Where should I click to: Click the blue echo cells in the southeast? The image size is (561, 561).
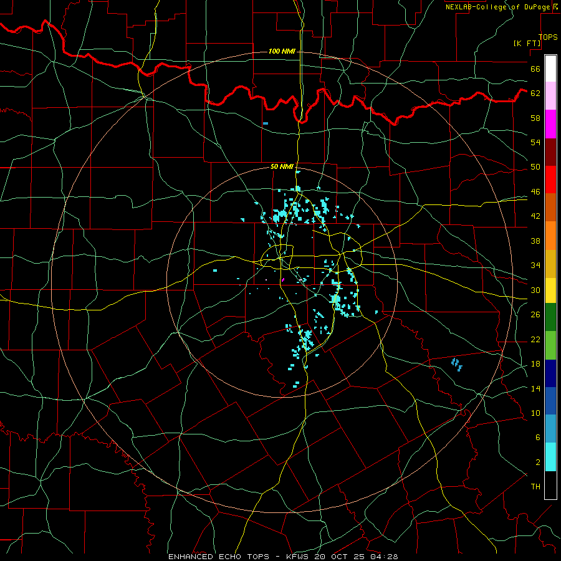tap(456, 364)
